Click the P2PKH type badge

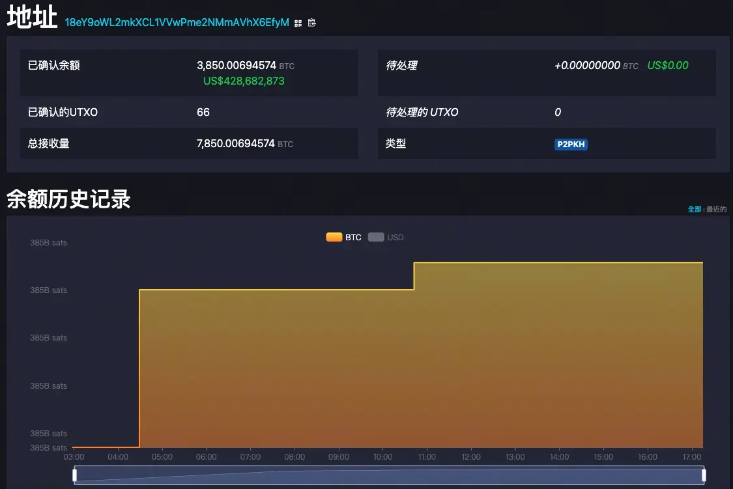point(571,145)
